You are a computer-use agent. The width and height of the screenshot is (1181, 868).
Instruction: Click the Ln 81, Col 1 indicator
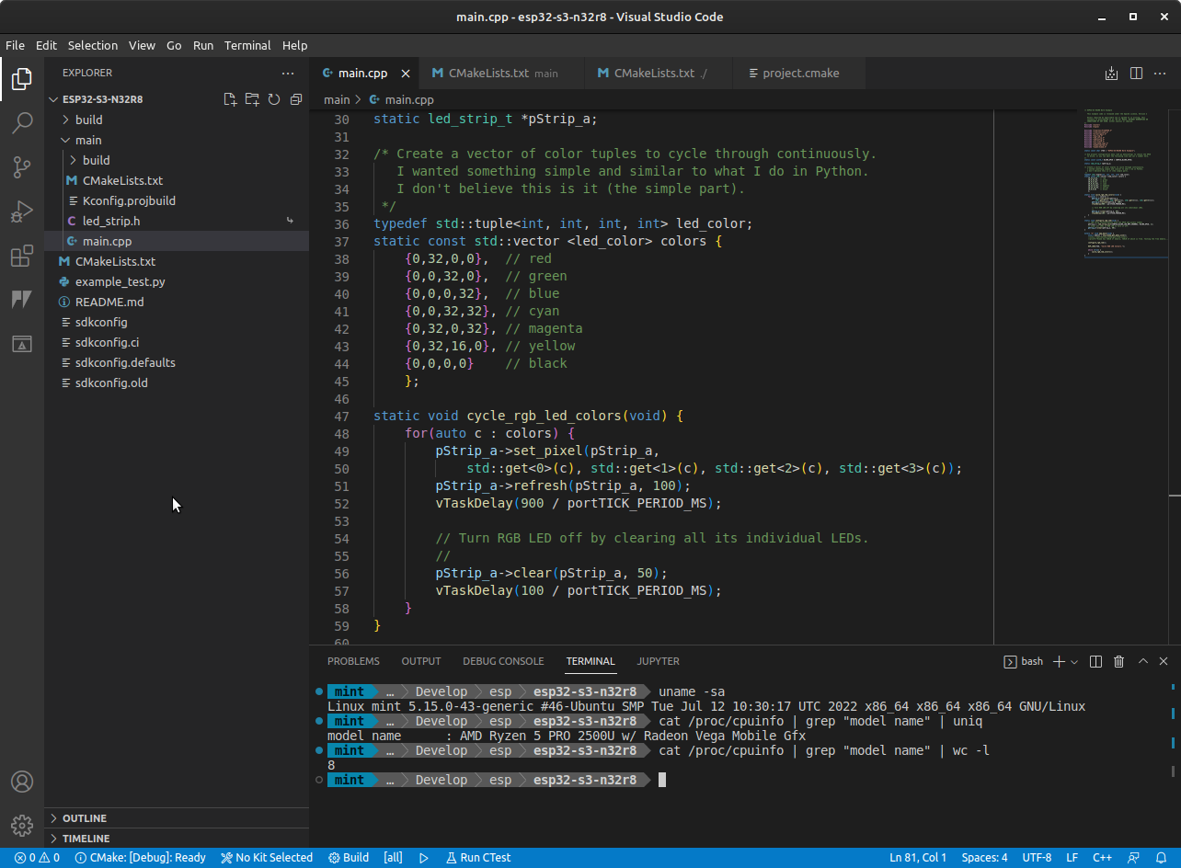[918, 857]
